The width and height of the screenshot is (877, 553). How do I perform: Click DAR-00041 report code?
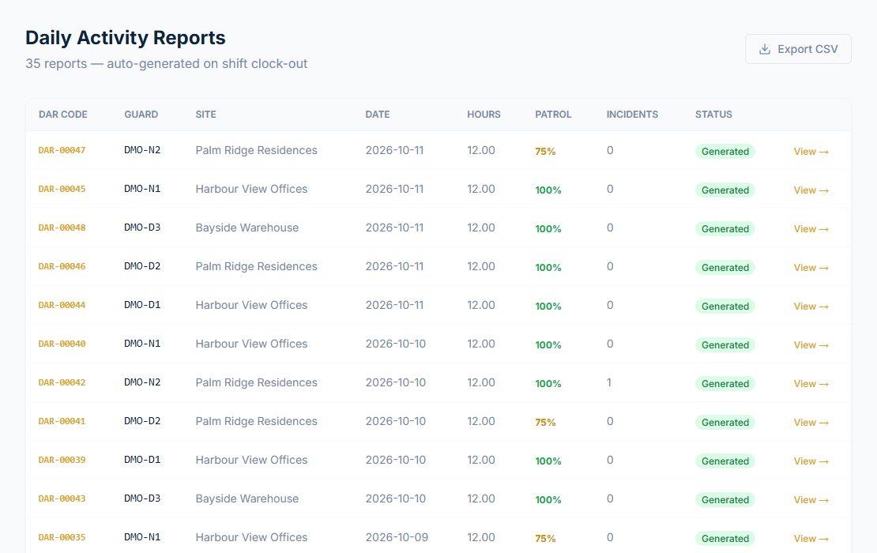pyautogui.click(x=62, y=421)
